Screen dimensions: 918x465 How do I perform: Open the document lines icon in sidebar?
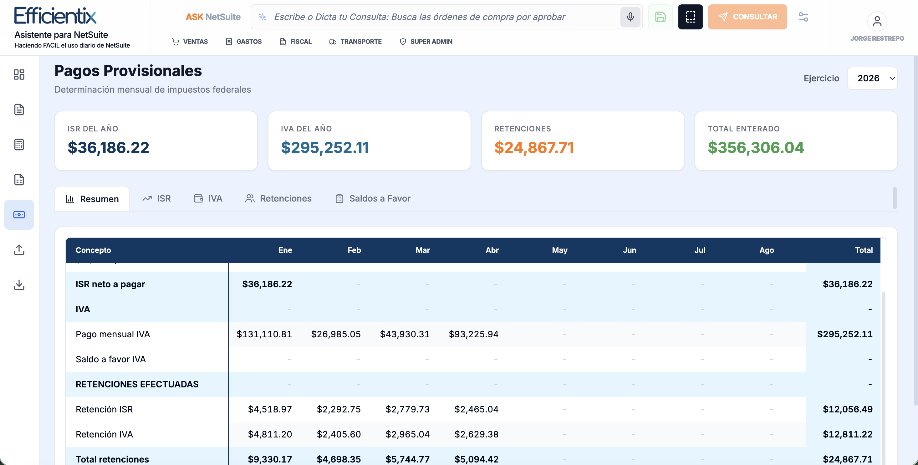(19, 110)
